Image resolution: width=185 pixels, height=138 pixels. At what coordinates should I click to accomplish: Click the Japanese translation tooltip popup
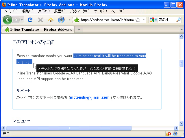point(87,68)
